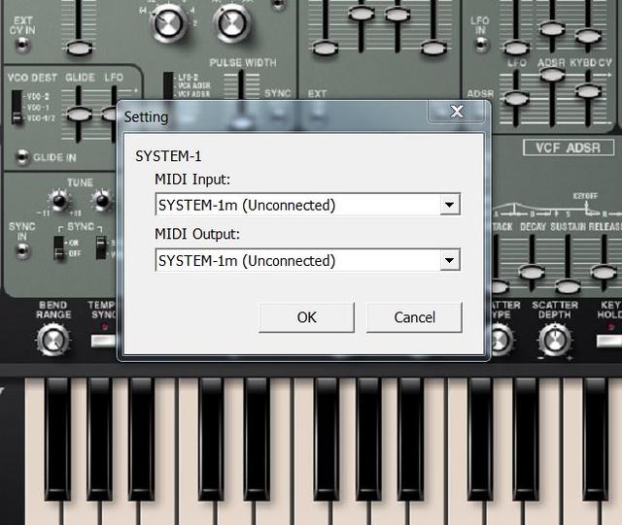Adjust the RELEASE slider in VCF ADSR

[604, 273]
